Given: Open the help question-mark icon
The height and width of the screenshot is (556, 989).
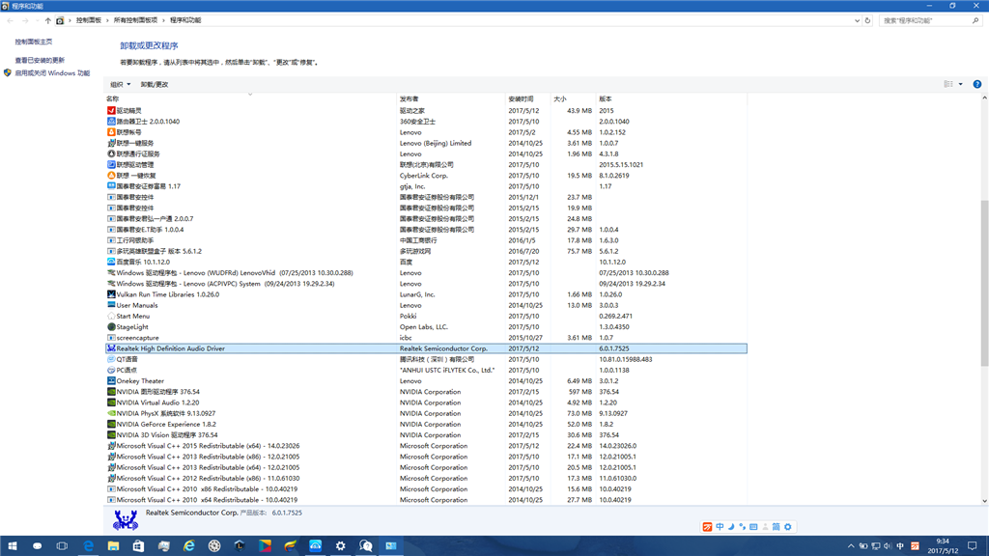Looking at the screenshot, I should click(x=977, y=84).
